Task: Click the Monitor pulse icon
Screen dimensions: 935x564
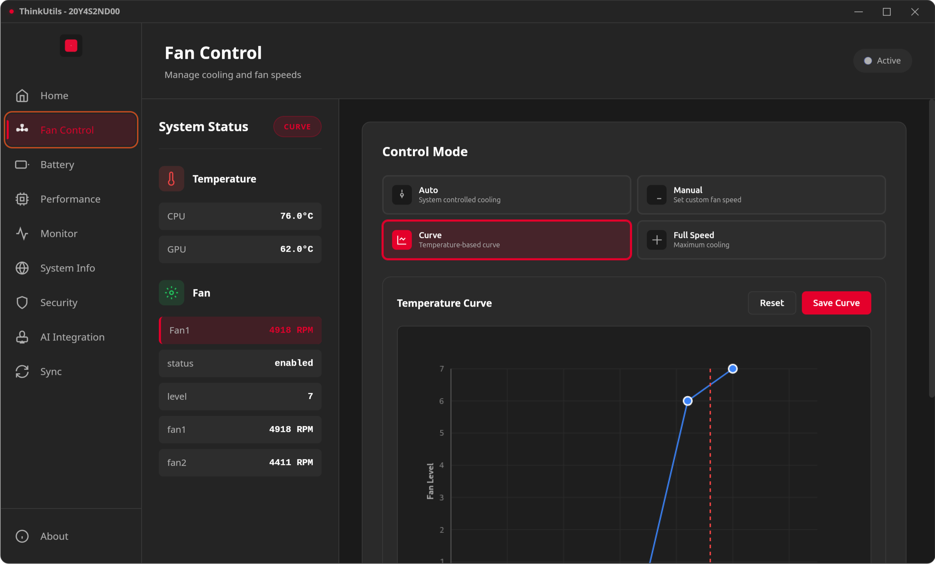Action: click(22, 234)
